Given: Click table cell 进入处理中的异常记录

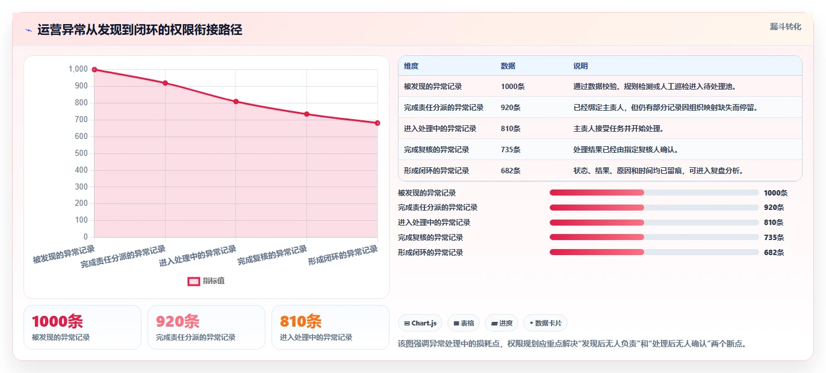Looking at the screenshot, I should pyautogui.click(x=440, y=129).
